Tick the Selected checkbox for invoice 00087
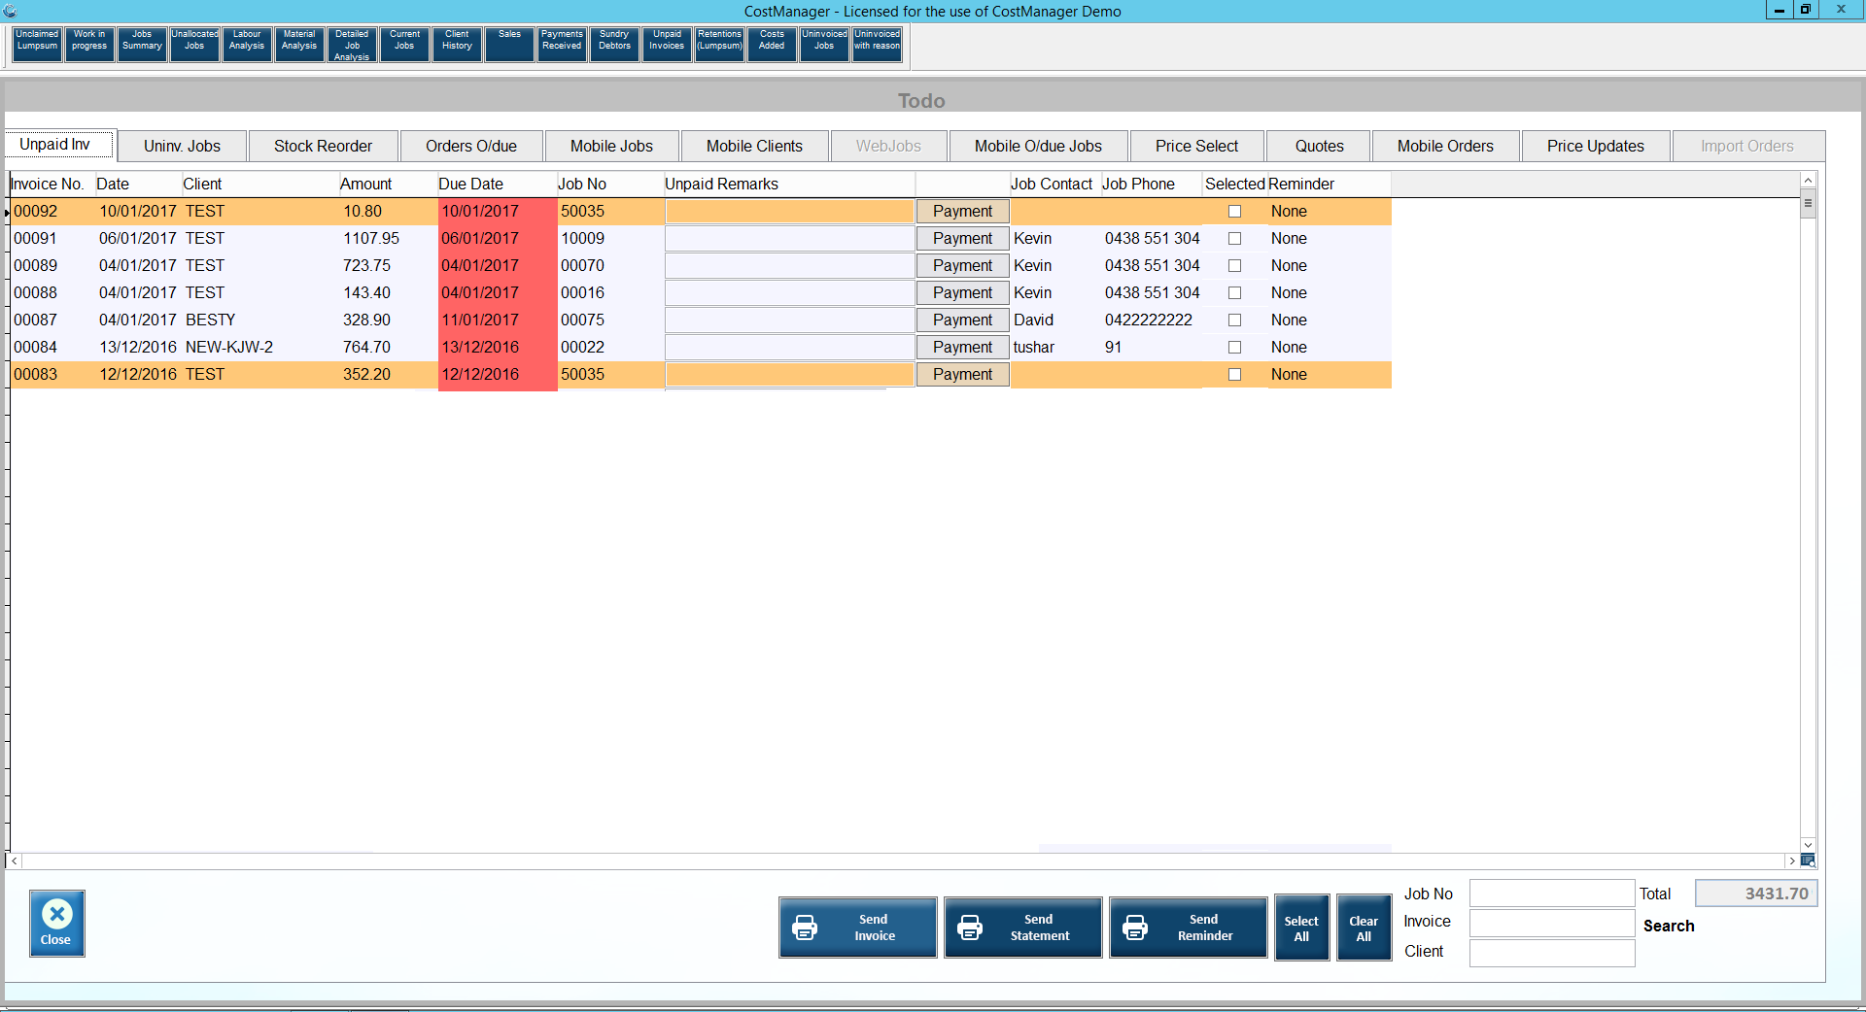 pyautogui.click(x=1234, y=320)
